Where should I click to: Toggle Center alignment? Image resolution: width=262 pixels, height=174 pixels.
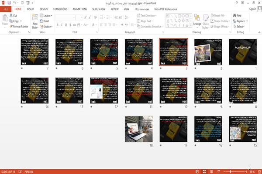[x=106, y=25]
